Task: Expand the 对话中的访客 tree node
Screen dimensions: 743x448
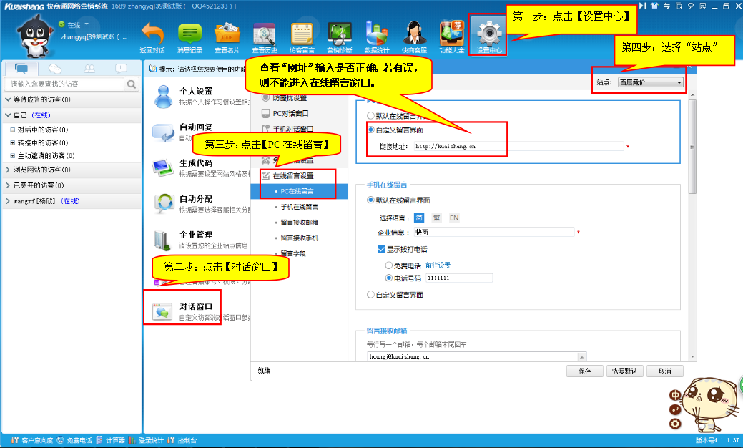Action: coord(12,130)
